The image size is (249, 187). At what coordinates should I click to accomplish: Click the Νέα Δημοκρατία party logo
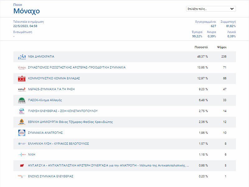point(22,57)
